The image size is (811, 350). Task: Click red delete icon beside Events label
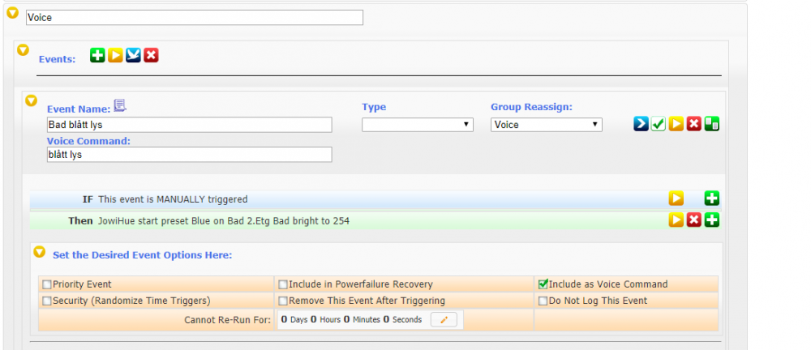point(151,55)
